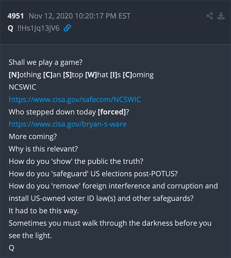Click the 'Why is this relevant?' line

[x=43, y=149]
